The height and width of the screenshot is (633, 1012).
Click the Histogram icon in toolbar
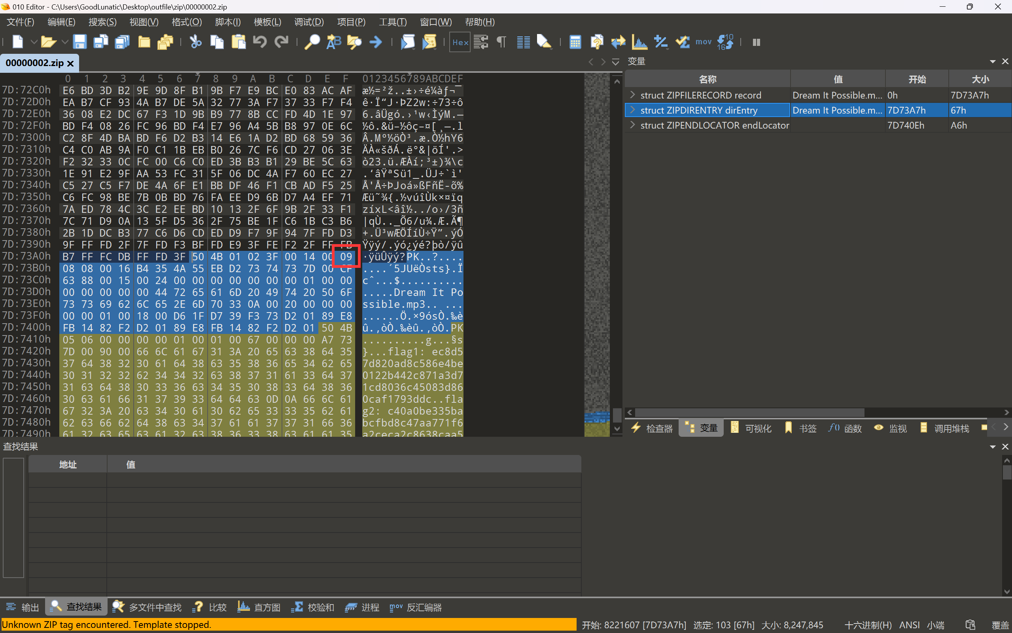(x=639, y=42)
